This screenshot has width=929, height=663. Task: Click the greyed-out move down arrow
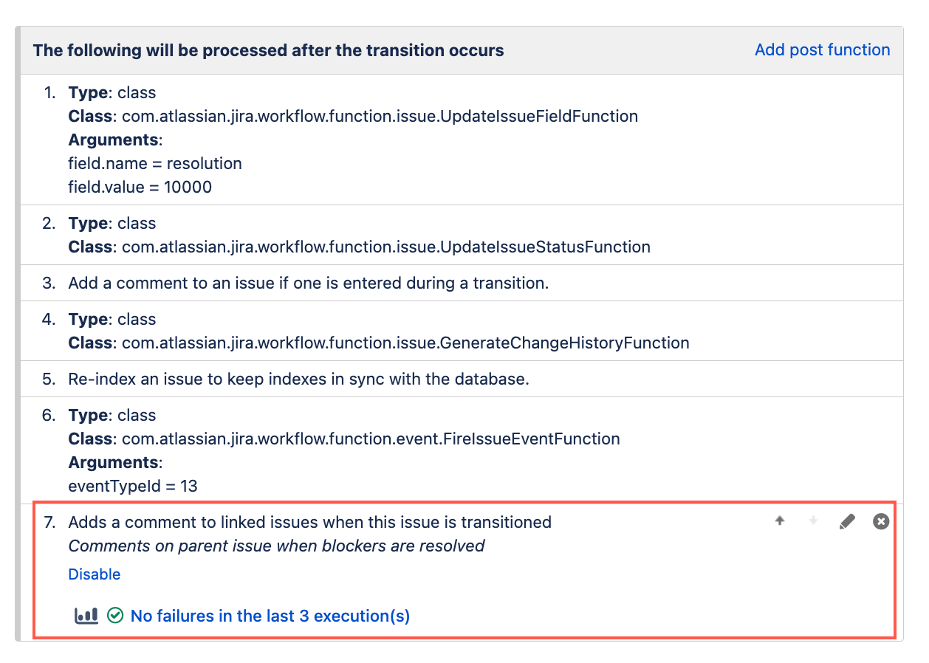[813, 521]
